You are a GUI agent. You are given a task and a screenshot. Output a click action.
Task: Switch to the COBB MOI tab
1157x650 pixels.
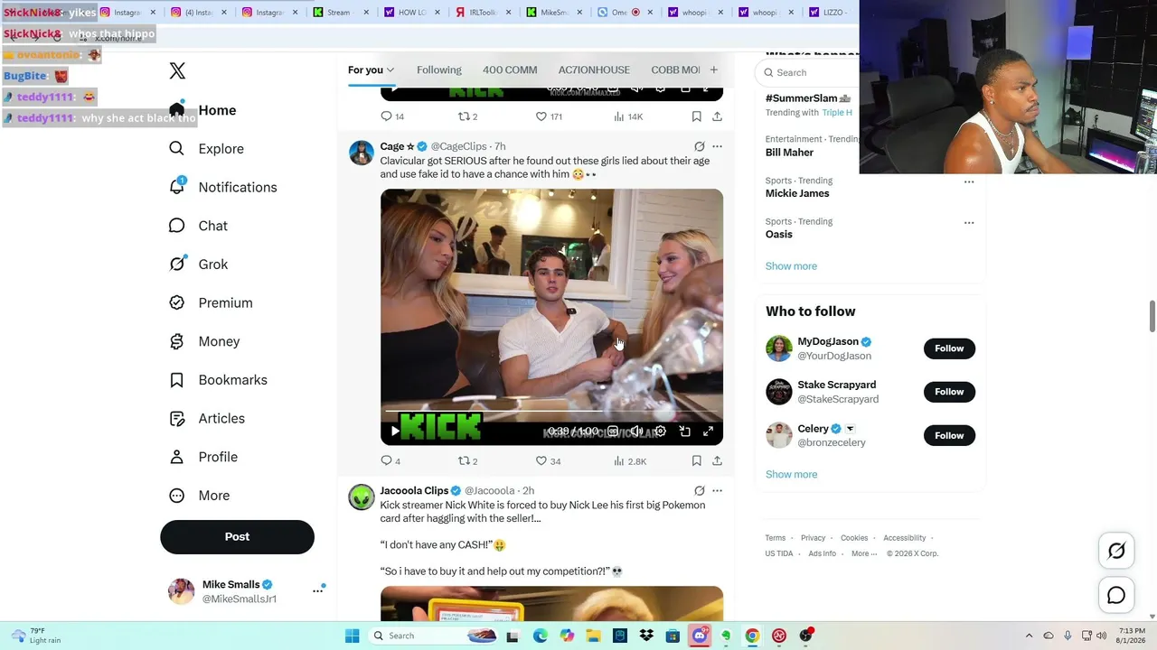click(675, 70)
